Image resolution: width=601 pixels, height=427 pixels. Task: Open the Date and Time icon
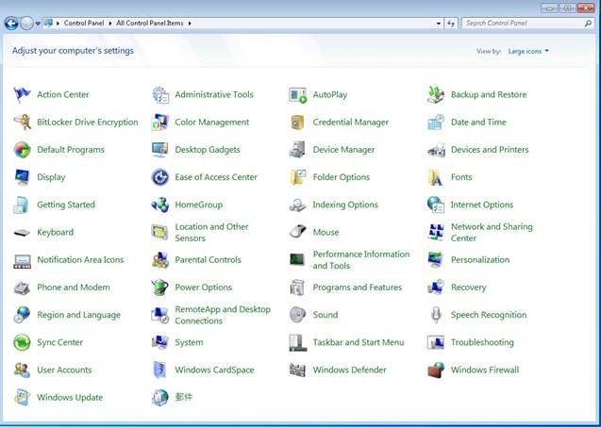click(x=436, y=123)
